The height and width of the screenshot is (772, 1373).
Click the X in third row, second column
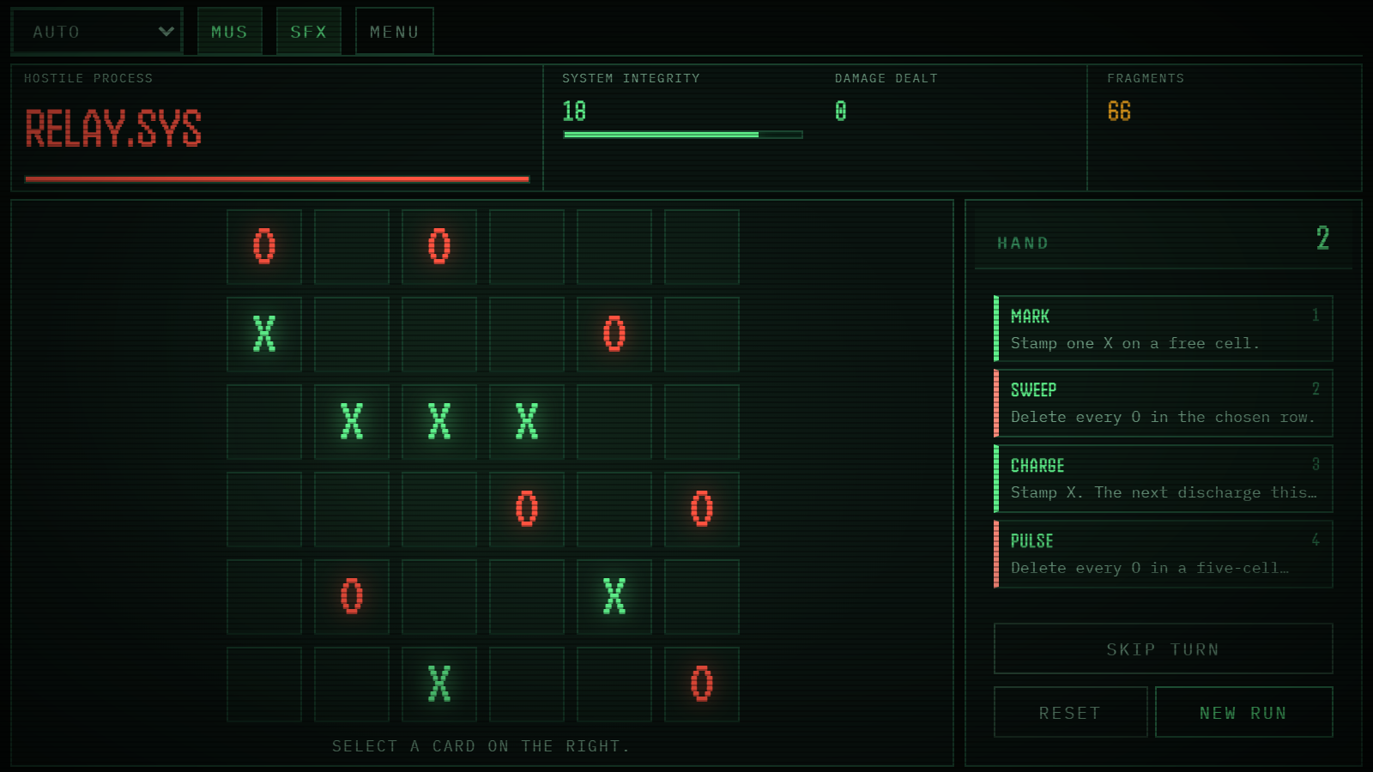352,422
